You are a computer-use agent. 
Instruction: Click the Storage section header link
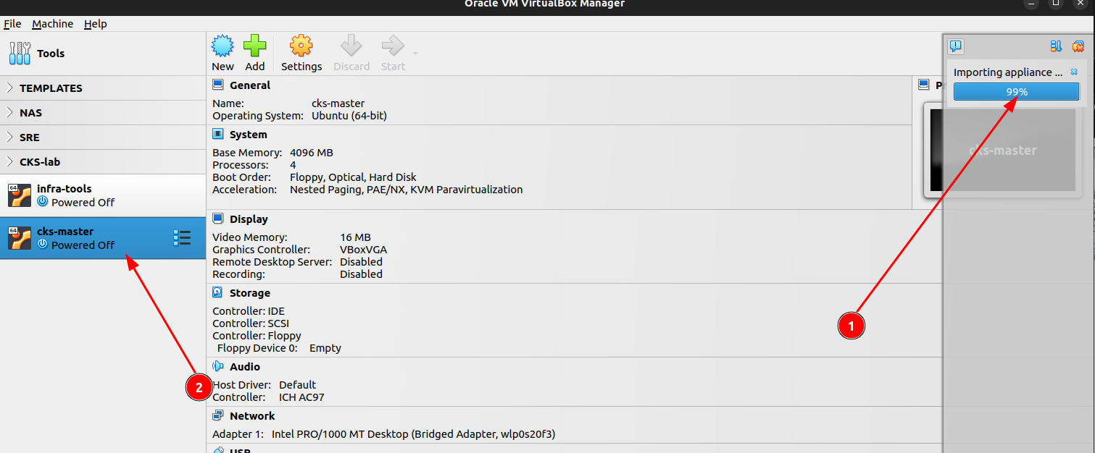point(249,293)
